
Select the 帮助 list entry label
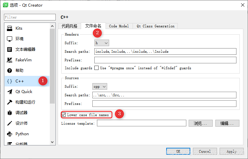pyautogui.click(x=19, y=71)
